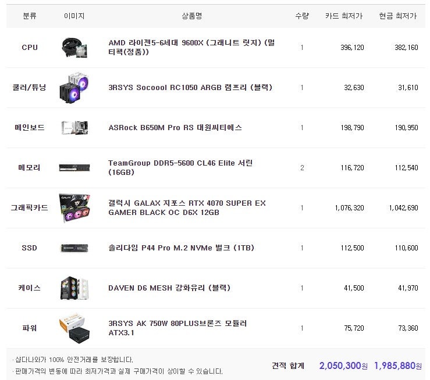Select TeamGroup DDR5-5600 CL46 Elite product name
430x380 pixels.
click(x=180, y=167)
